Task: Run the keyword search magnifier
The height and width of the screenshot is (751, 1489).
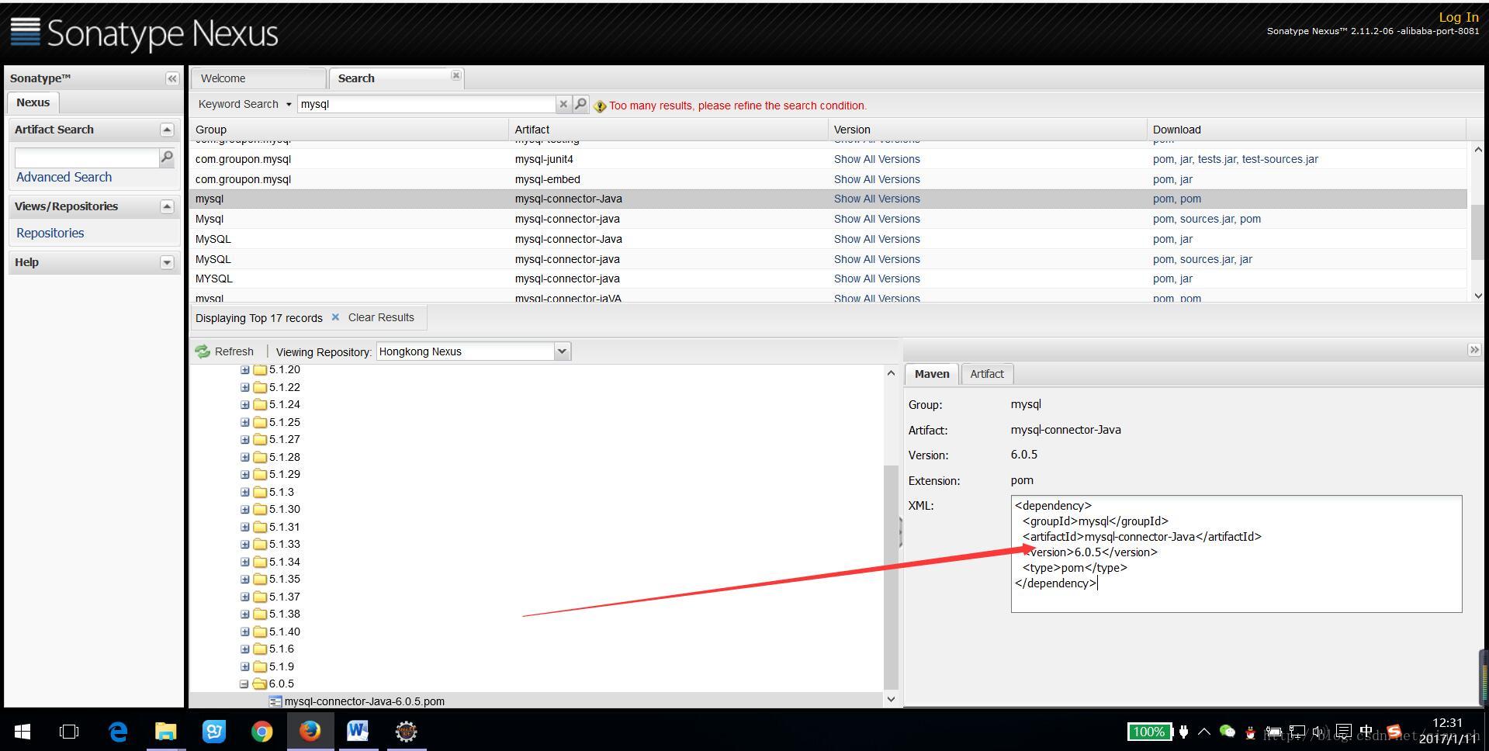Action: click(580, 104)
